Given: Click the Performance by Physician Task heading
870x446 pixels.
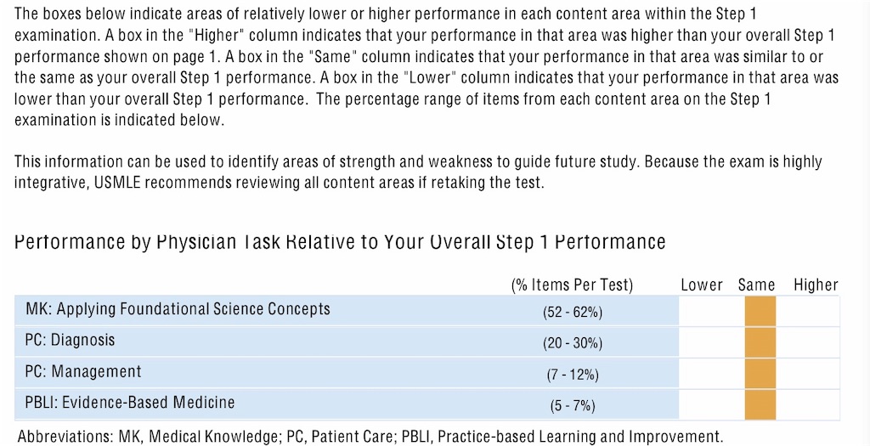Looking at the screenshot, I should coord(340,242).
